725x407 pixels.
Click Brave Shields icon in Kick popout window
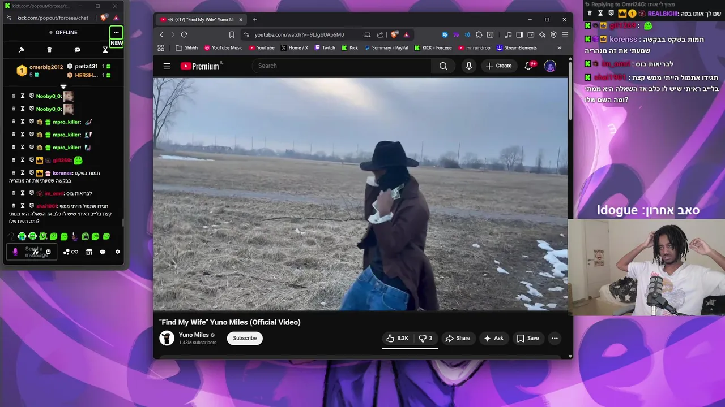[104, 18]
